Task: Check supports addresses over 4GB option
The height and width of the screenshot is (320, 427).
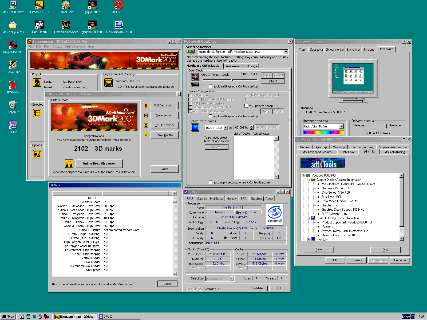Action: [x=190, y=107]
